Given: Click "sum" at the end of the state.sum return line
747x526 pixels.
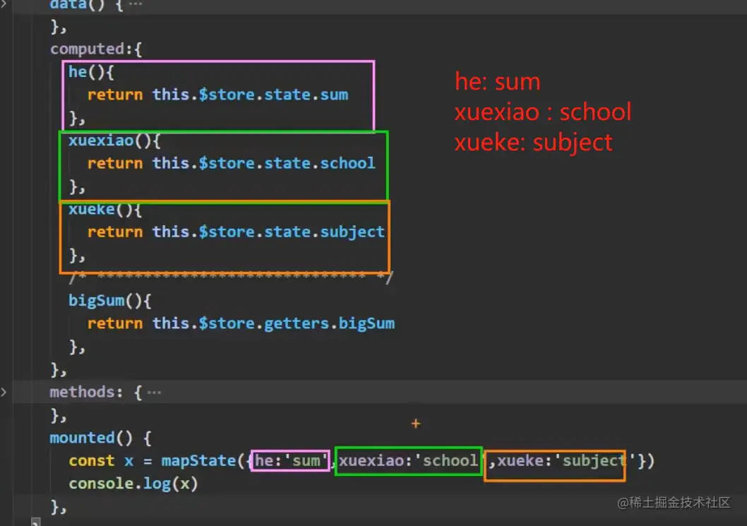Looking at the screenshot, I should pyautogui.click(x=334, y=95).
